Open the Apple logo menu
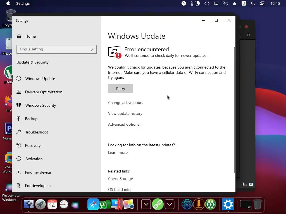 tap(8, 3)
